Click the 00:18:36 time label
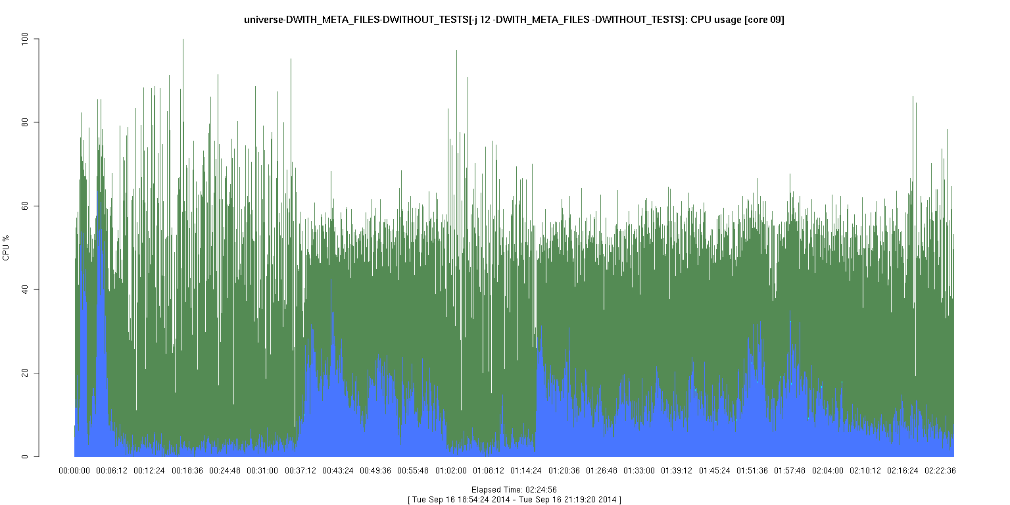 pyautogui.click(x=187, y=471)
